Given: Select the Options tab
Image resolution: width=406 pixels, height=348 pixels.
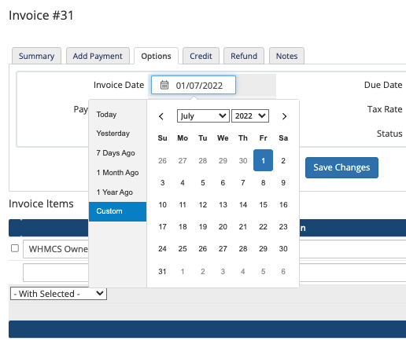Looking at the screenshot, I should [156, 56].
